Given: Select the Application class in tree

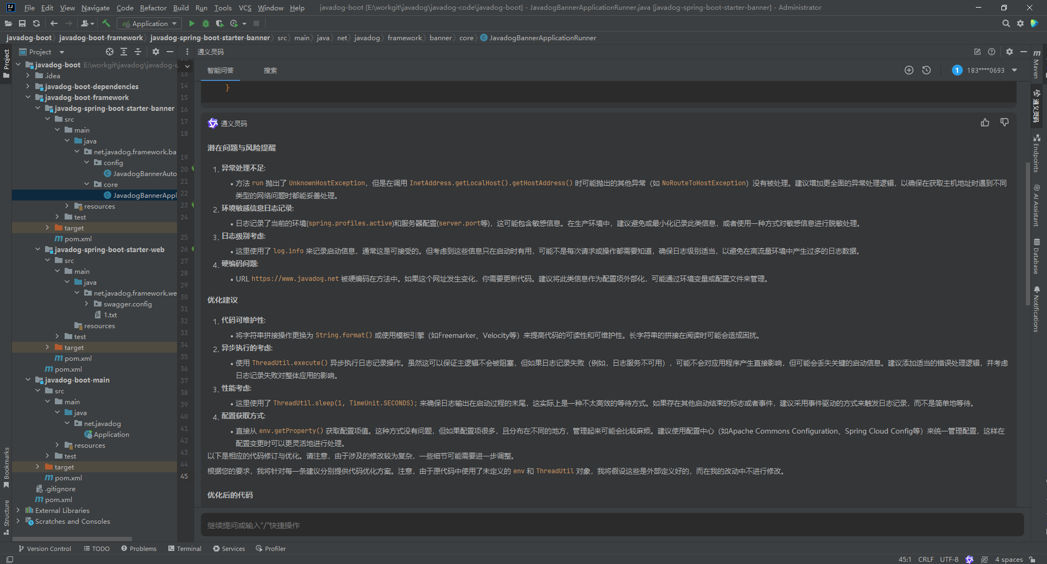Looking at the screenshot, I should click(x=106, y=434).
